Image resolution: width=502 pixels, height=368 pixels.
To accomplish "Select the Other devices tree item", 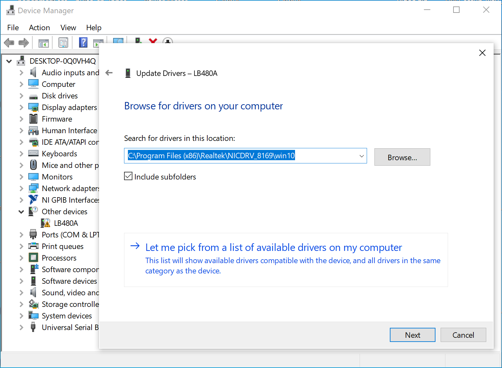I will [x=65, y=212].
